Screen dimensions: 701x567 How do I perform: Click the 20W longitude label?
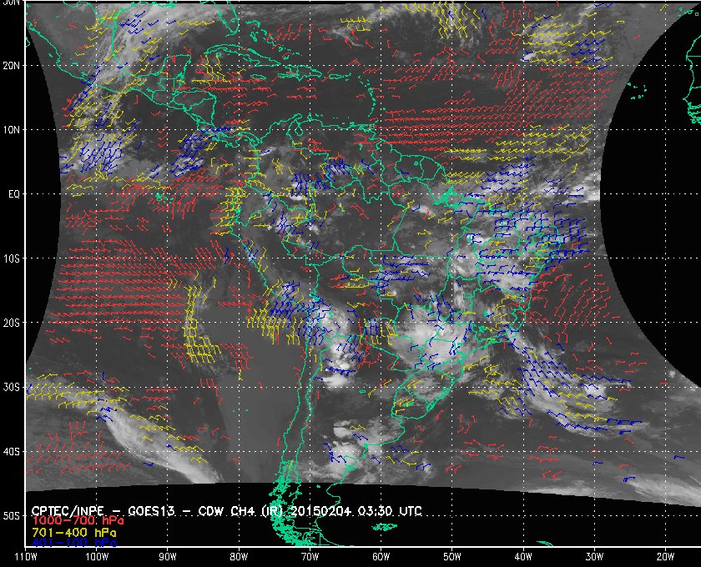click(x=665, y=557)
